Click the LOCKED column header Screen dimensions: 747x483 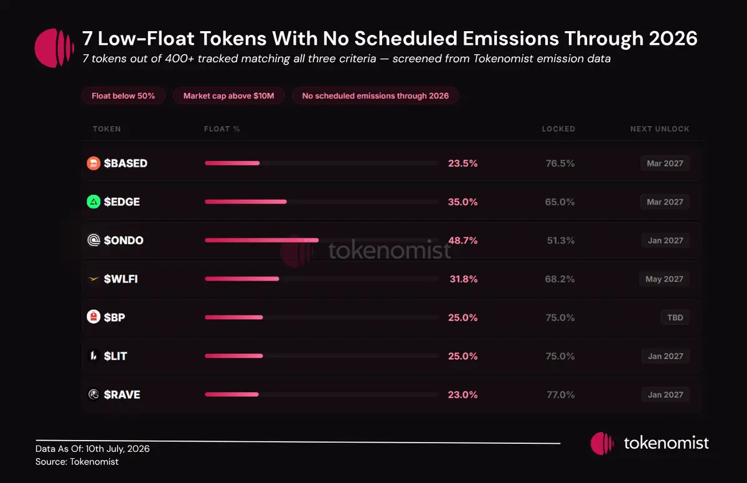558,129
